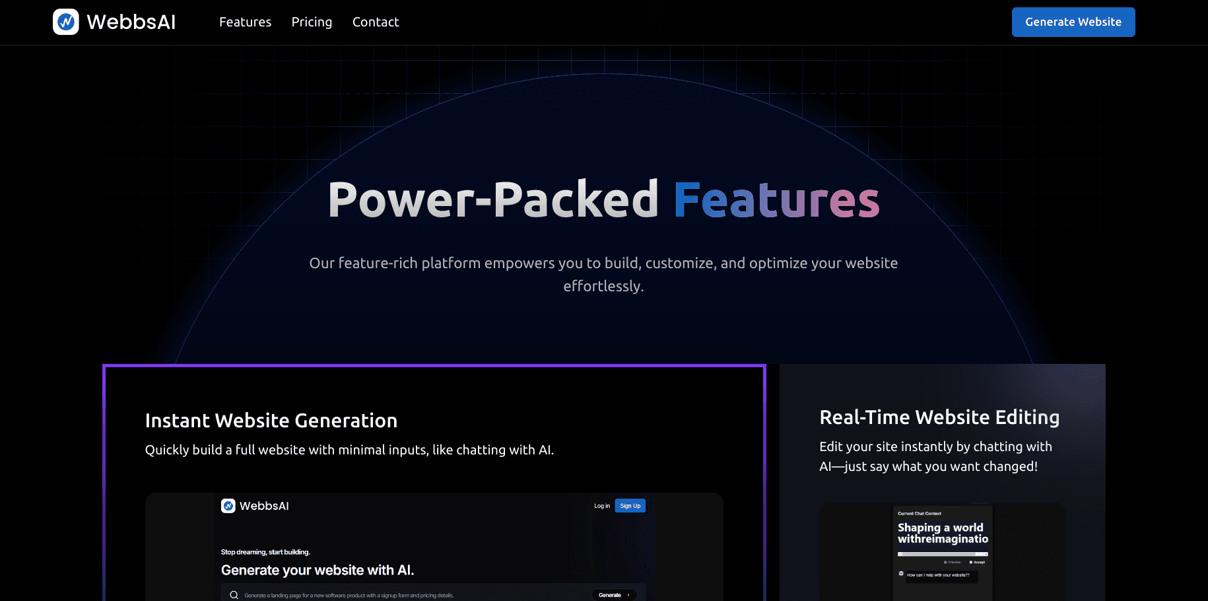The image size is (1208, 601).
Task: Select the Instant Website Generation card heading
Action: point(271,421)
